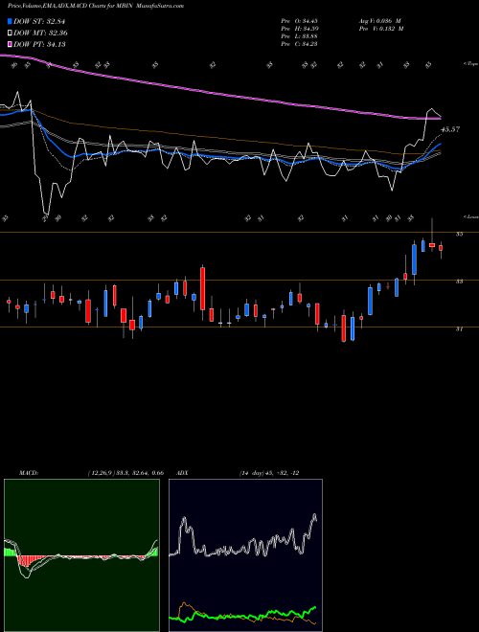This screenshot has height=632, width=479.
Task: Click the magenta DOW PT legend swatch
Action: pyautogui.click(x=10, y=44)
